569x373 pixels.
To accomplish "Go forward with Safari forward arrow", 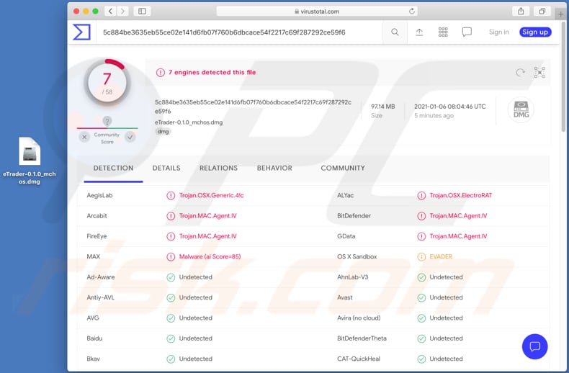I will pos(122,12).
